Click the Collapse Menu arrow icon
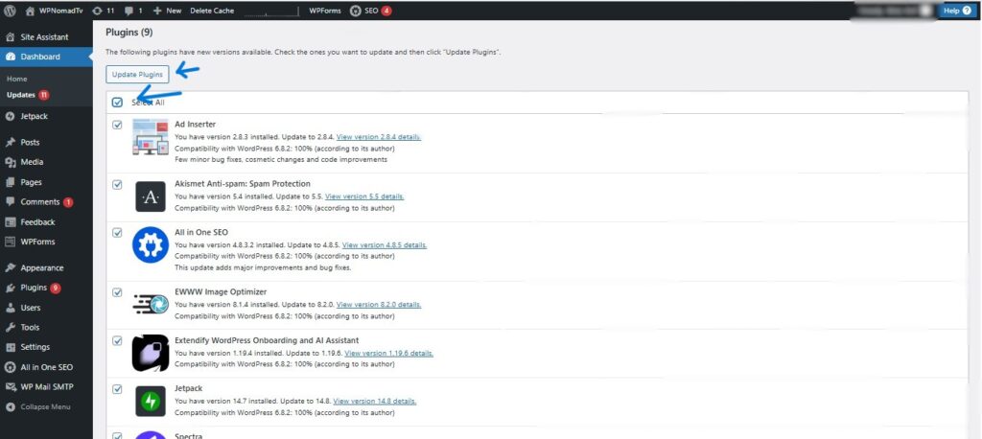The width and height of the screenshot is (982, 439). (10, 407)
